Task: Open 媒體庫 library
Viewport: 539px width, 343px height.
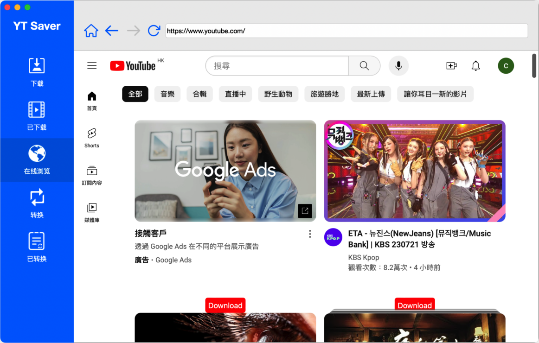Action: [x=92, y=213]
